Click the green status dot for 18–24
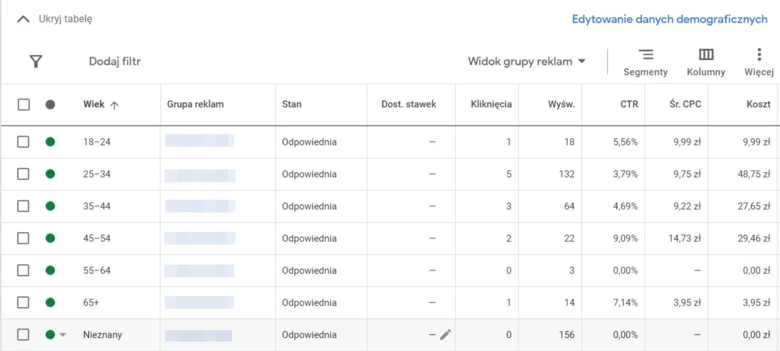The height and width of the screenshot is (351, 780). (50, 142)
